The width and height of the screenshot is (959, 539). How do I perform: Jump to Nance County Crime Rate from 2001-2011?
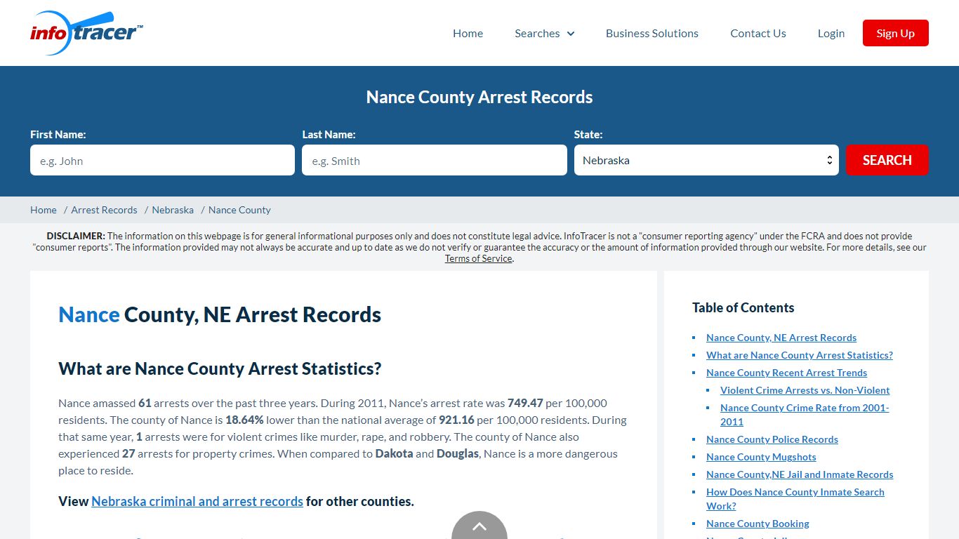point(805,415)
